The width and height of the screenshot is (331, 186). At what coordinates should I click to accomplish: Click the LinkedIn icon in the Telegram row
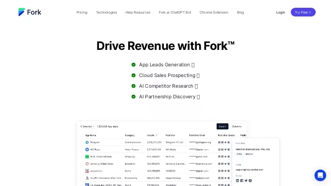[219, 142]
